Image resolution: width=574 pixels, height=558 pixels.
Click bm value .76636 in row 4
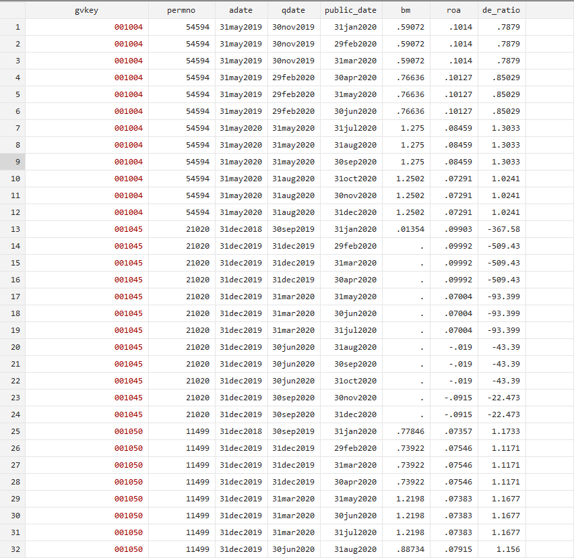pos(406,77)
